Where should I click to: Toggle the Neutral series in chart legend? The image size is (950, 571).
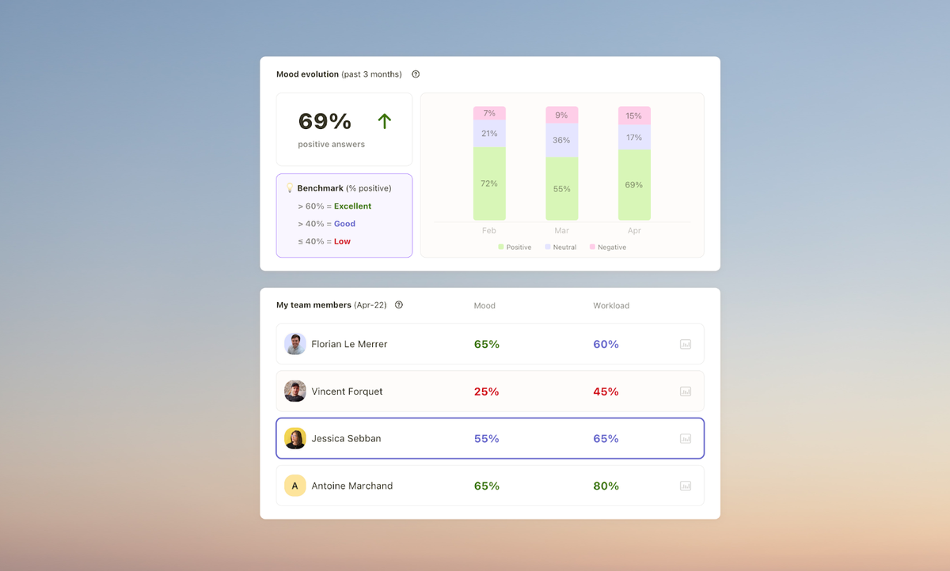click(x=560, y=247)
